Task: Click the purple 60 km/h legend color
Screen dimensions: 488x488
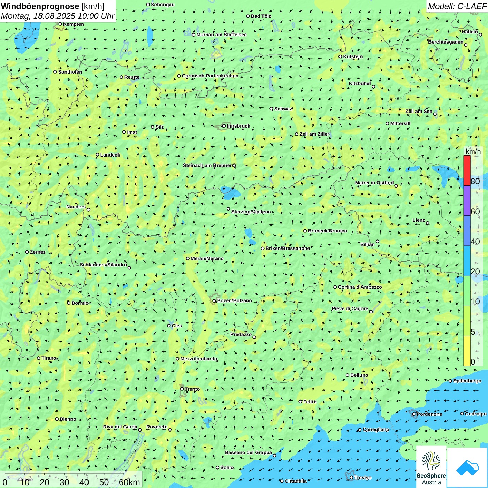Action: (467, 201)
